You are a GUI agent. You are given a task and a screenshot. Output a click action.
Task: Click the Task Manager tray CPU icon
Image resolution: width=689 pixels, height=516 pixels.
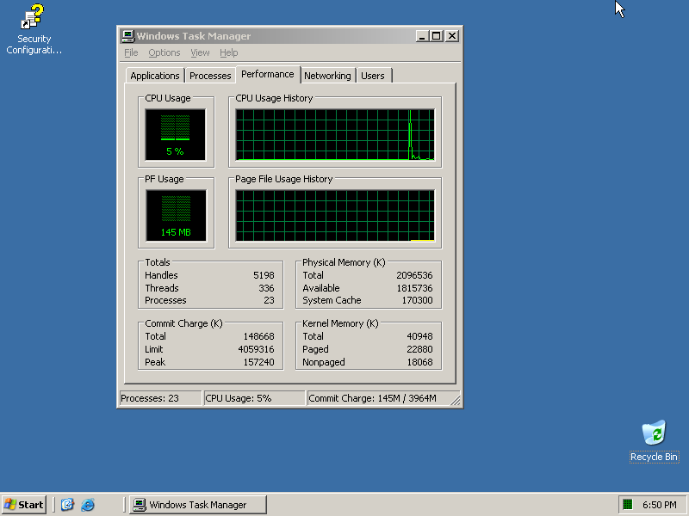click(628, 505)
